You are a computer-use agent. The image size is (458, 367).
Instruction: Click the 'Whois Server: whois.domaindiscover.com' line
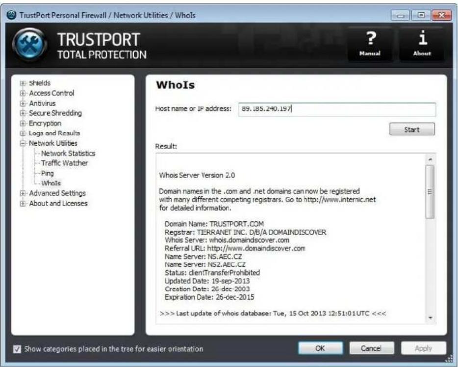pyautogui.click(x=227, y=240)
